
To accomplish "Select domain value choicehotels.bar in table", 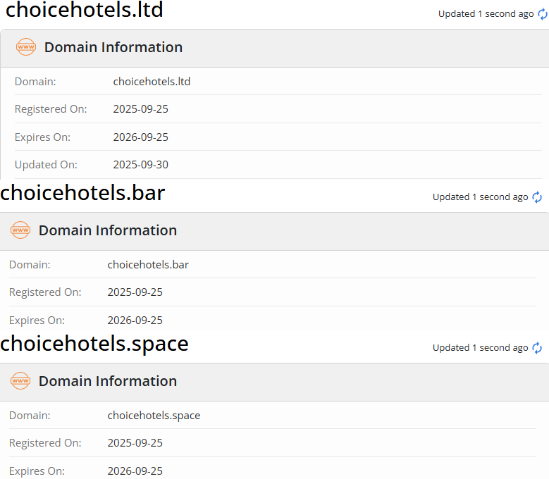I will [x=148, y=265].
